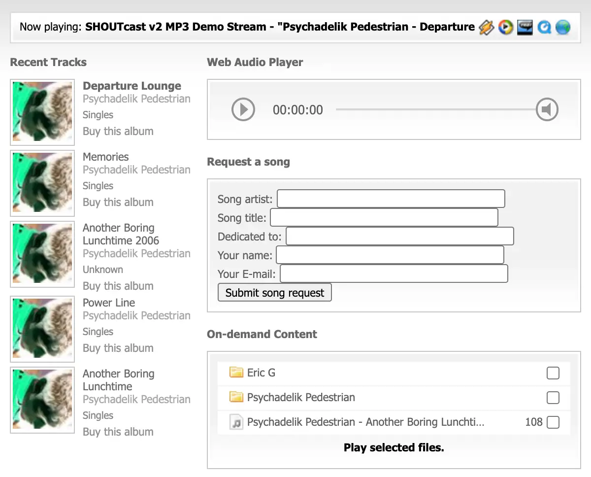This screenshot has width=591, height=477.
Task: Click the Now playing stream title text
Action: (x=280, y=27)
